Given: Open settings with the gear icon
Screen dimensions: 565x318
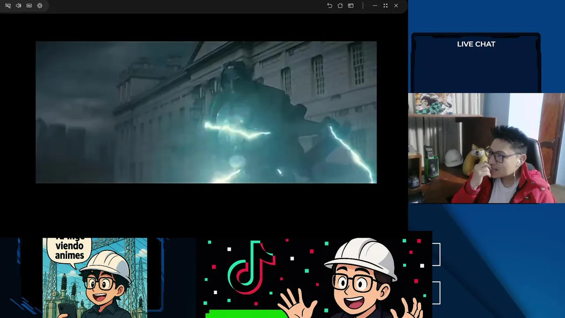Looking at the screenshot, I should coord(40,6).
